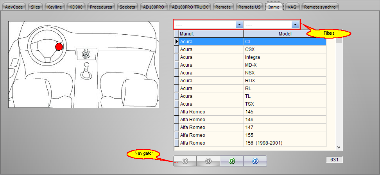
Task: Open the AD100PRO TRUCK tab
Action: (x=190, y=7)
